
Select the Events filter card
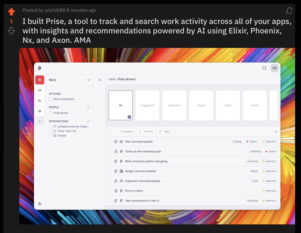point(255,105)
